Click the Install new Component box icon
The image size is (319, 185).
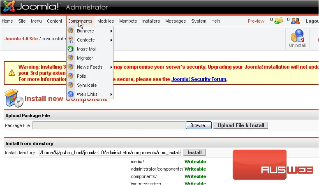14,98
